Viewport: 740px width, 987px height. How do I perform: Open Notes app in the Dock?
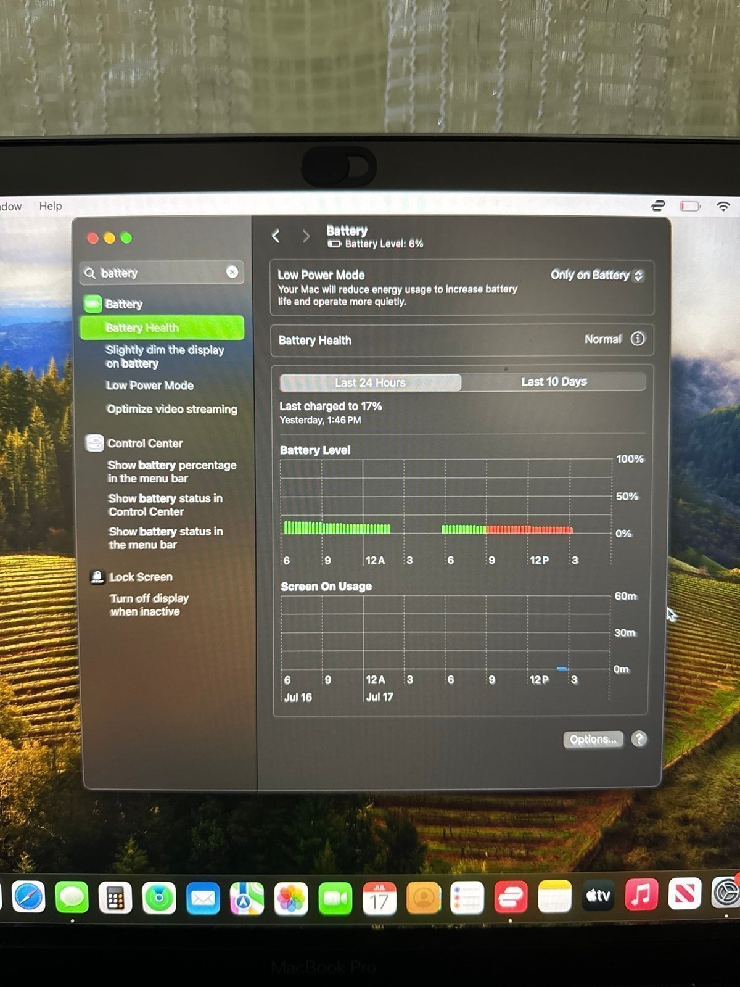[554, 896]
